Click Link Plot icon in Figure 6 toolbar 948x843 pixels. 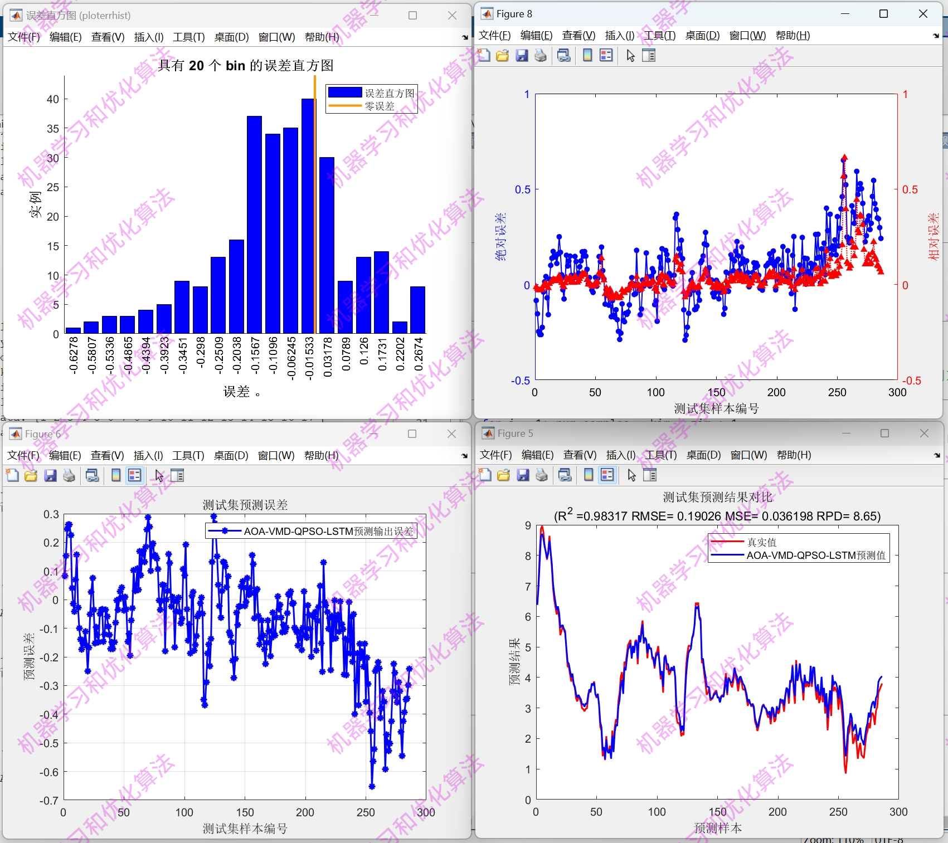93,475
